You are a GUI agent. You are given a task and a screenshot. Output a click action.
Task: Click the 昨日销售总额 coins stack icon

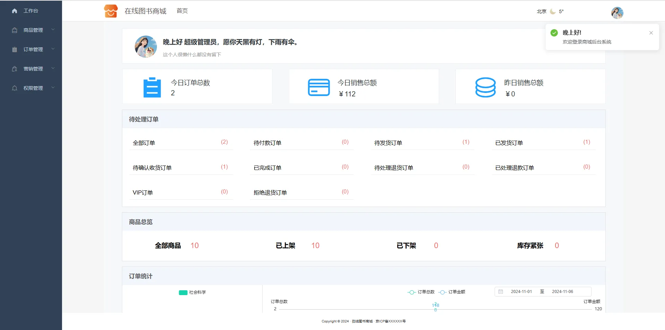pos(485,87)
